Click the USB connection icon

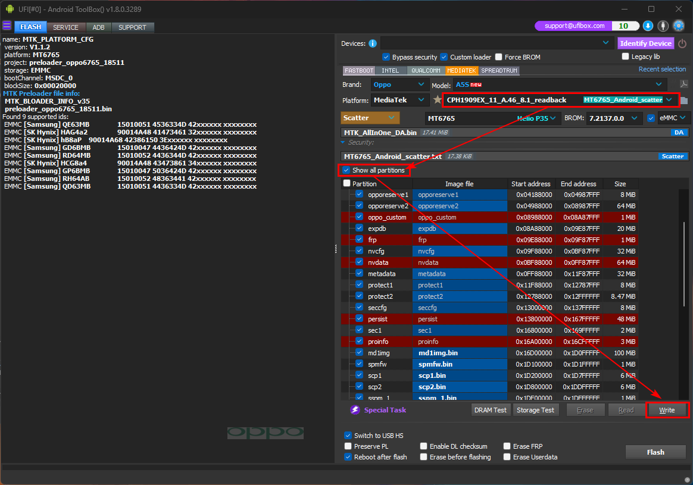coord(663,26)
